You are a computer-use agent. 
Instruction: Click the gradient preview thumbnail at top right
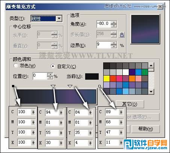[x=145, y=29]
